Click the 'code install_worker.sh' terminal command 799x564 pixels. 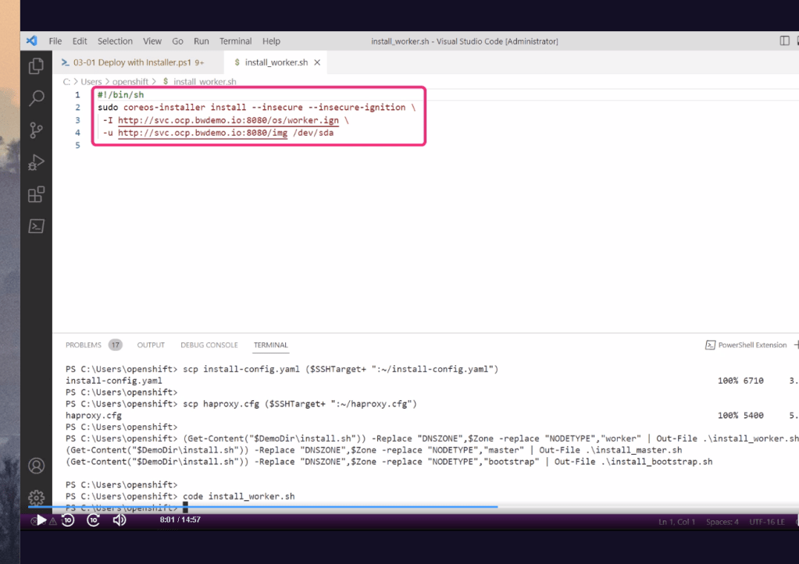(238, 496)
